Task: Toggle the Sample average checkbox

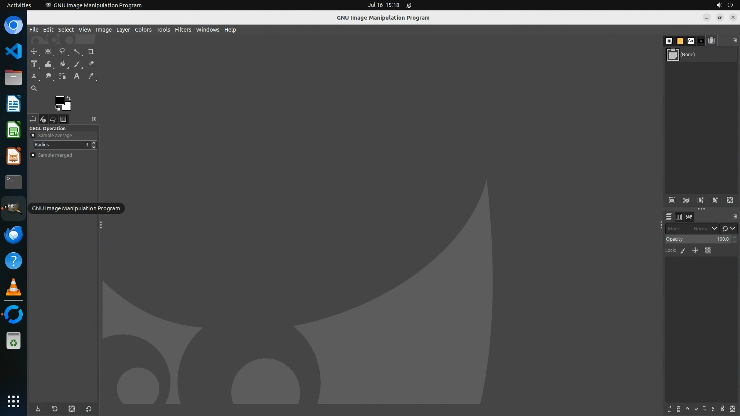Action: pos(33,136)
